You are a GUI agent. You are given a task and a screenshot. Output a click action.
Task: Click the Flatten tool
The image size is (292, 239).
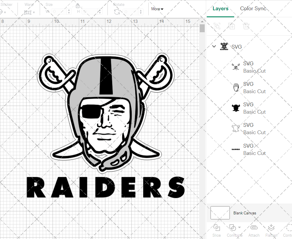(x=271, y=231)
